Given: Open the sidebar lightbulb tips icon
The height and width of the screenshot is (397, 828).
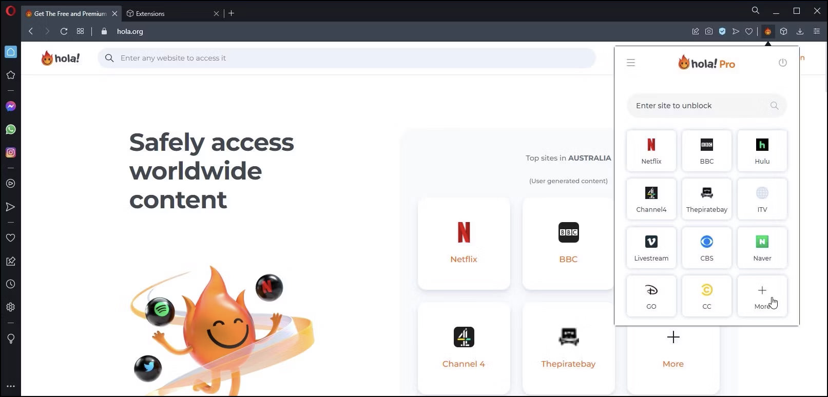Looking at the screenshot, I should (11, 339).
